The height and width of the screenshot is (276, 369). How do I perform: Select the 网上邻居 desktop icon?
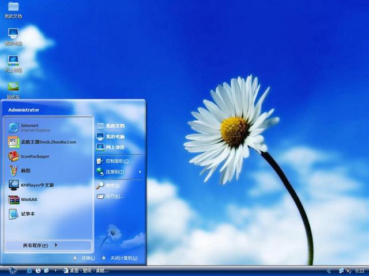pyautogui.click(x=13, y=62)
